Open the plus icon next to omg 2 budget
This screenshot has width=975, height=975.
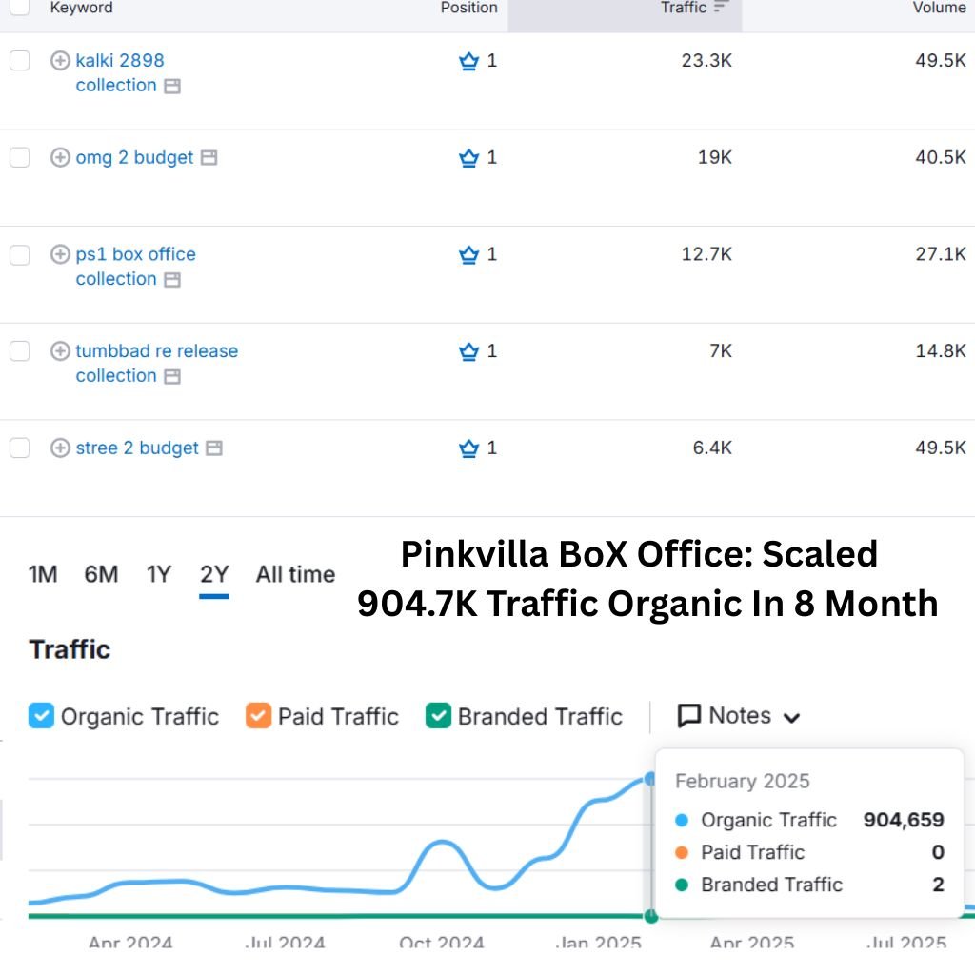[x=59, y=157]
